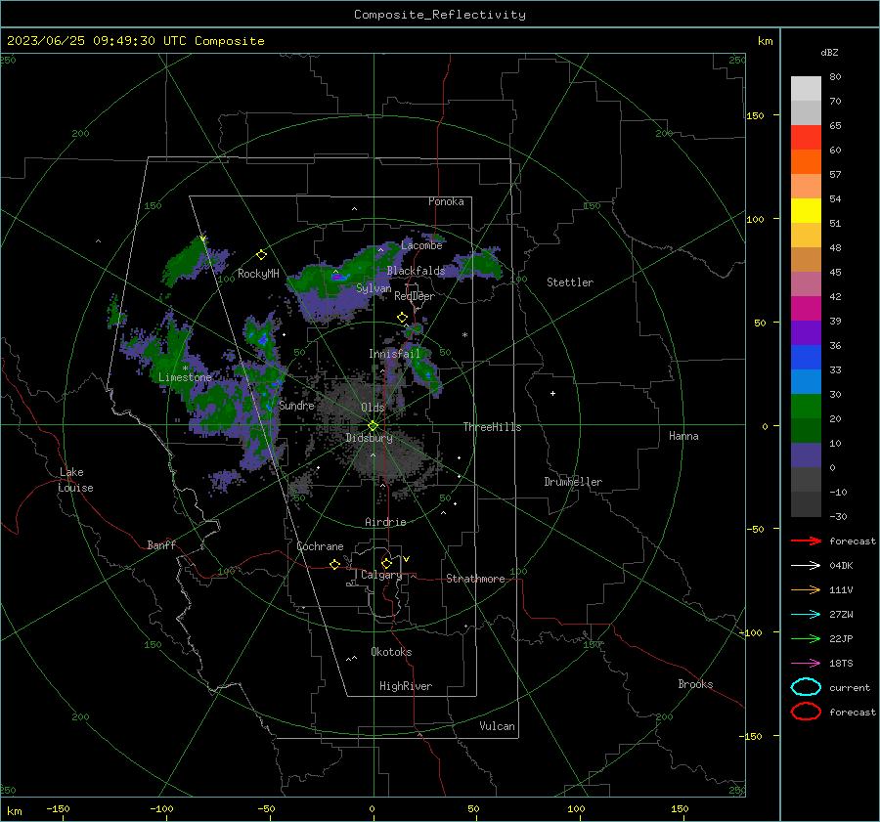Click the Composite_Reflectivity title
The width and height of the screenshot is (880, 822).
439,15
